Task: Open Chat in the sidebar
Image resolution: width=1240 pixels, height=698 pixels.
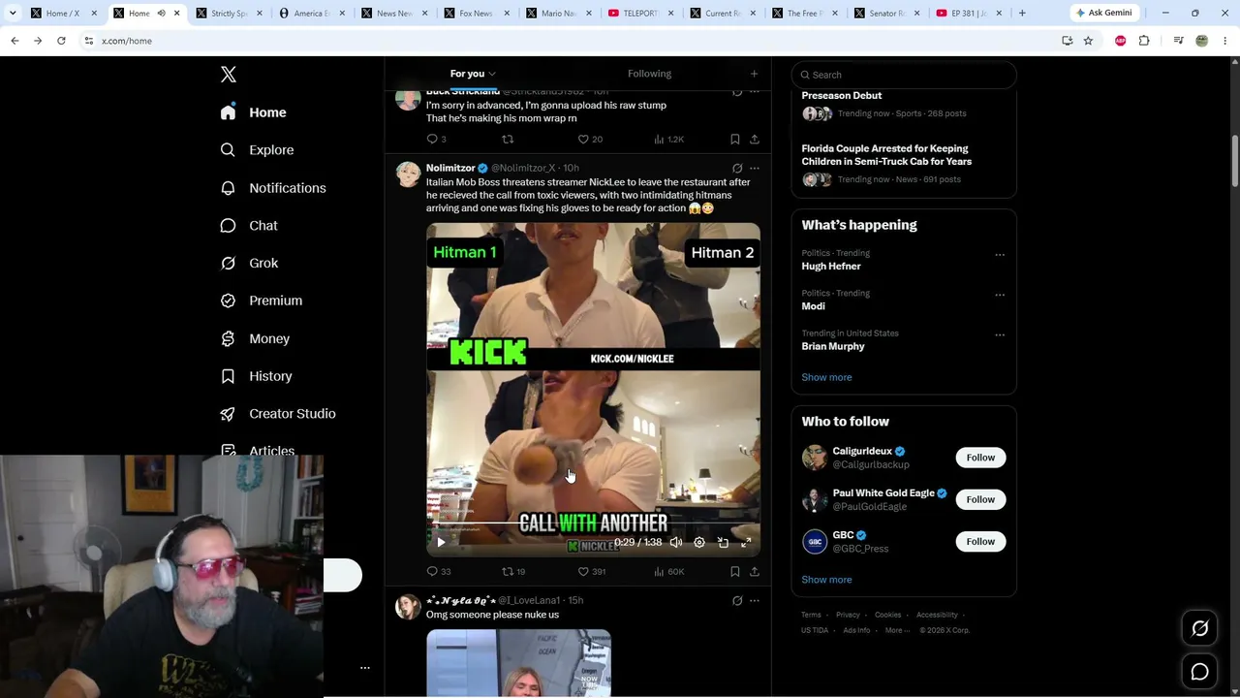Action: coord(249,226)
